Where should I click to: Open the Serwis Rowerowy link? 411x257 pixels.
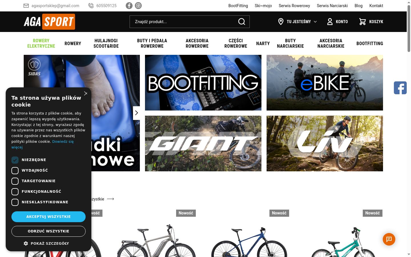coord(294,6)
